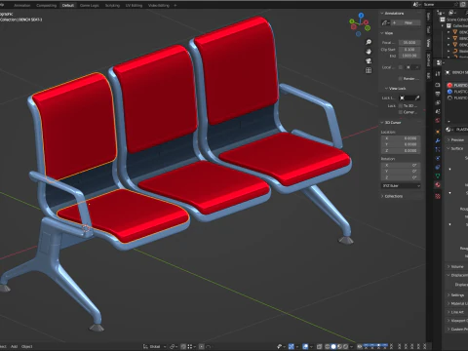
Task: Toggle viewport gizmos button
Action: pyautogui.click(x=292, y=346)
